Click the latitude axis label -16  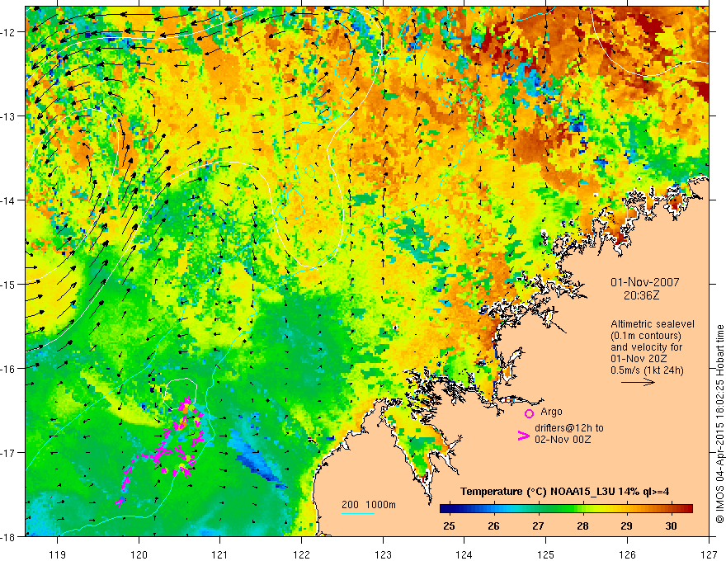coord(8,369)
